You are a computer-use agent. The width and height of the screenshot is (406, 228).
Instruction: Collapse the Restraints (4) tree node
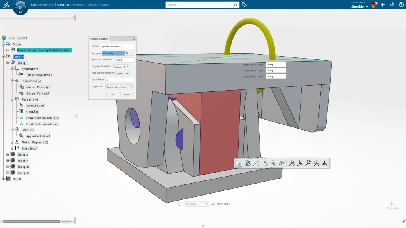pyautogui.click(x=12, y=99)
